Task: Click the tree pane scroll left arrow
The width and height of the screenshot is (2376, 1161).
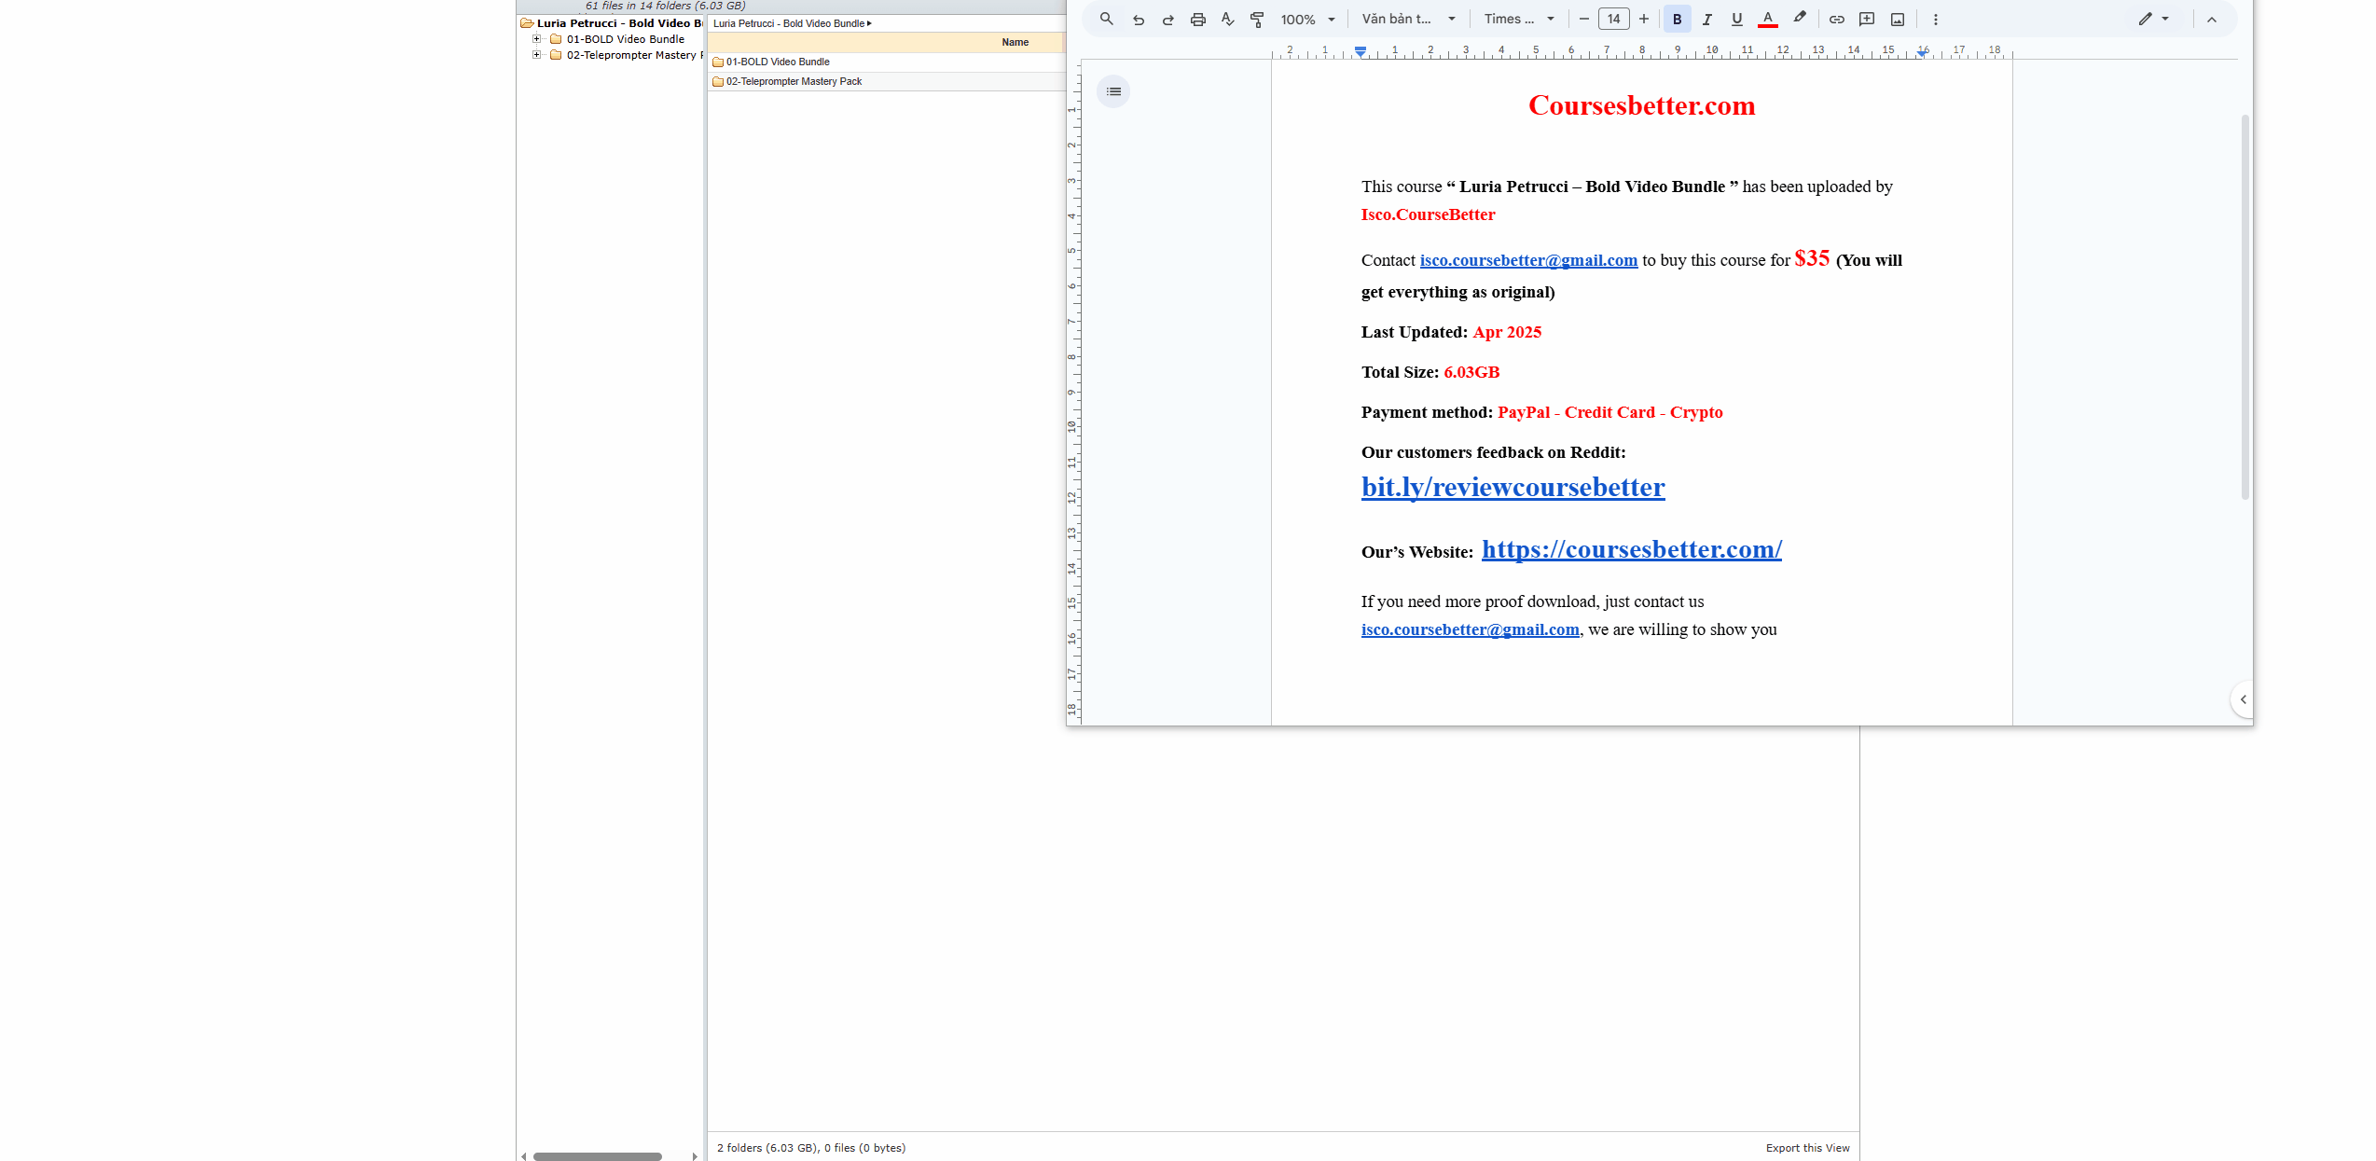Action: [524, 1156]
